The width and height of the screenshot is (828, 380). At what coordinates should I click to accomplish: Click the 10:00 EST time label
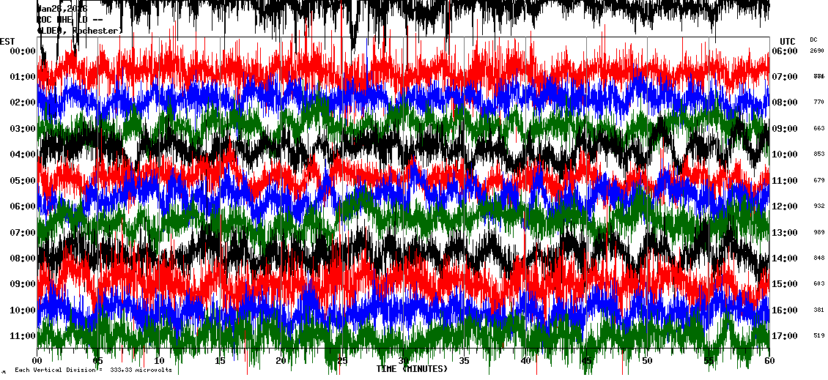tap(23, 310)
